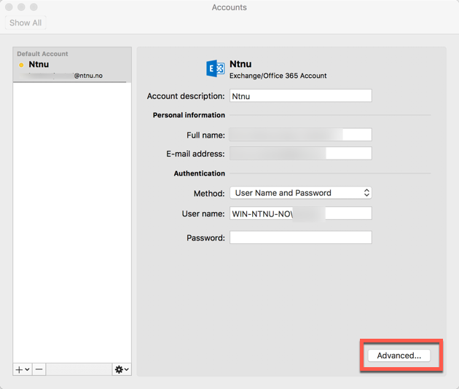
Task: Click the Method: label
Action: 209,194
